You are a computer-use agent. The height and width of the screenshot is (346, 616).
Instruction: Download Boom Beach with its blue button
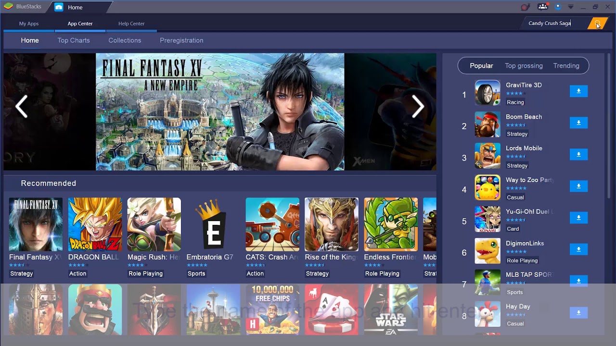click(x=578, y=123)
